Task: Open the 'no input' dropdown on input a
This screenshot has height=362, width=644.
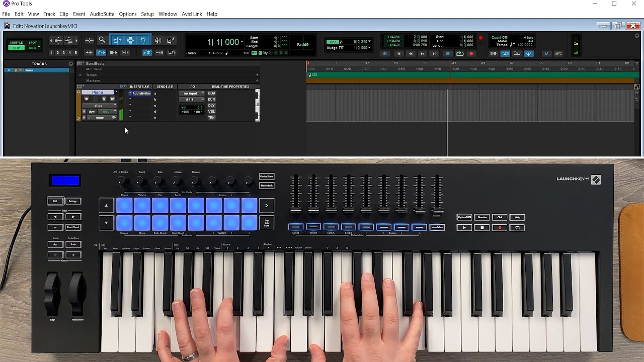Action: tap(190, 94)
